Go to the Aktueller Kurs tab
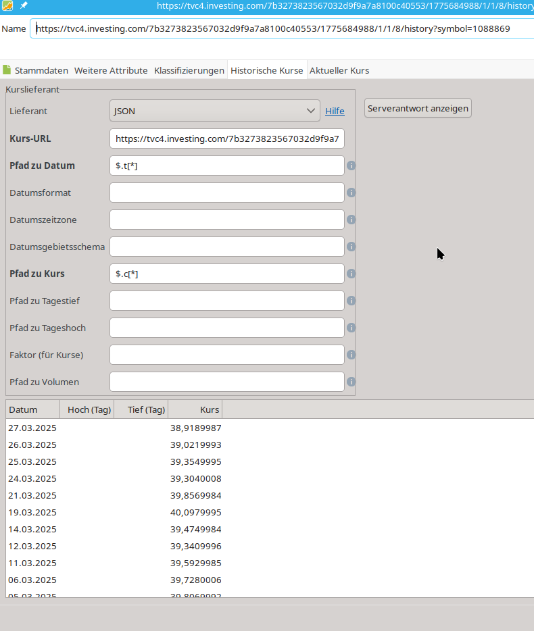The height and width of the screenshot is (631, 534). pyautogui.click(x=339, y=70)
